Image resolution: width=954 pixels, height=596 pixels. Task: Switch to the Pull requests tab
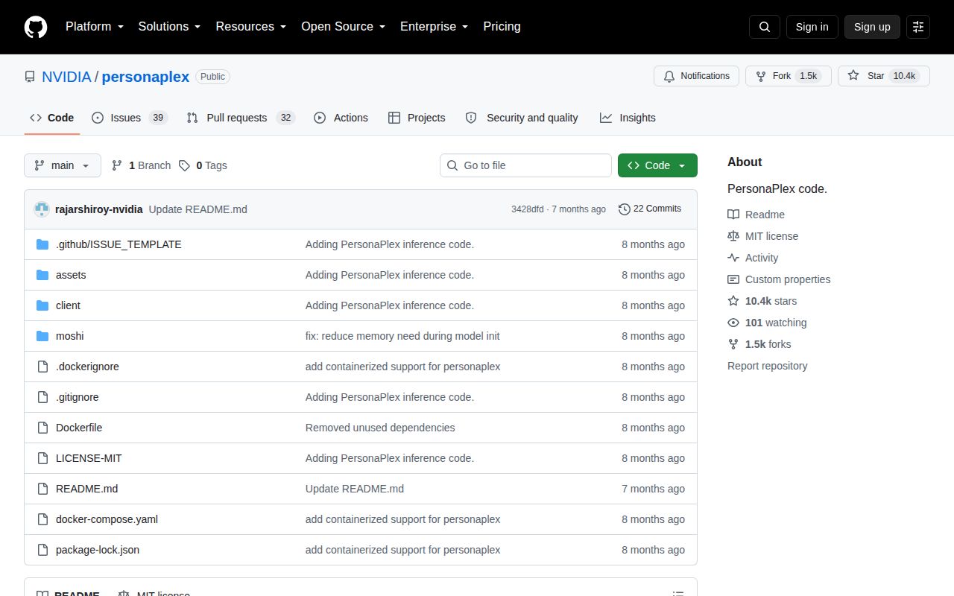pyautogui.click(x=241, y=118)
